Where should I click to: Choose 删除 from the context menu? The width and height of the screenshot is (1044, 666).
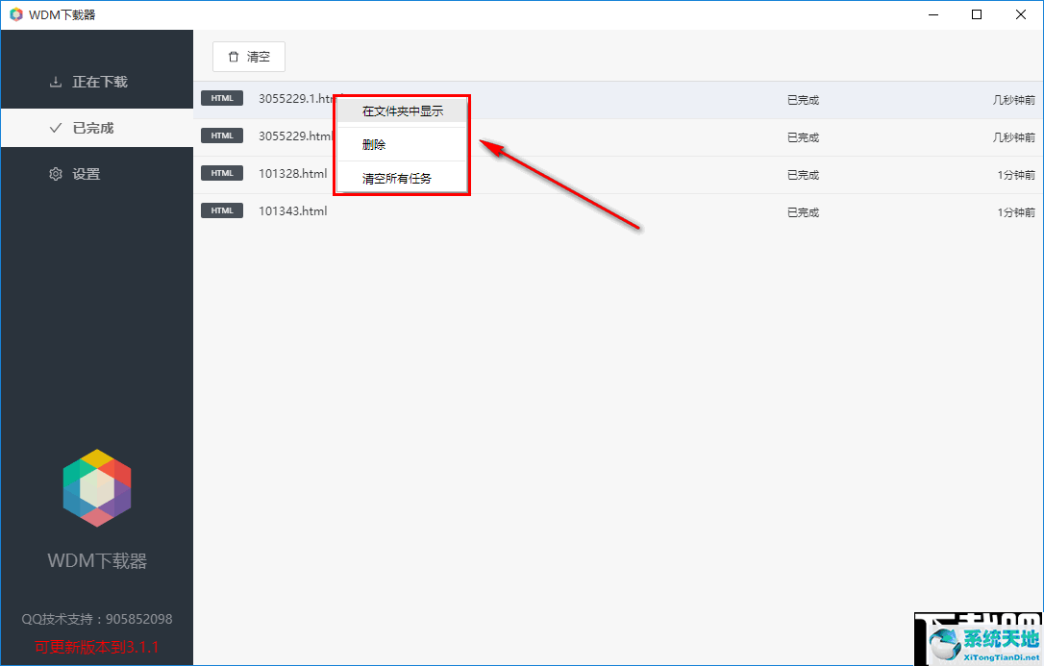click(x=402, y=145)
